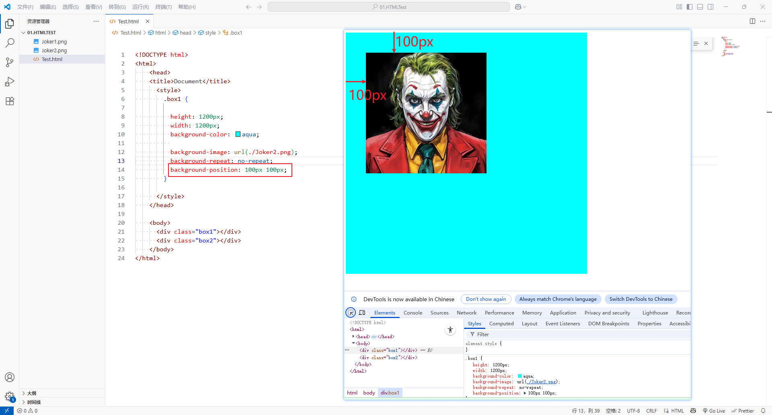Image resolution: width=772 pixels, height=415 pixels.
Task: Click the DevTools info notice icon
Action: 354,299
